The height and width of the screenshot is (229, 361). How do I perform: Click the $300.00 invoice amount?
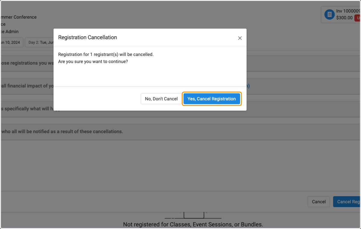(x=344, y=18)
